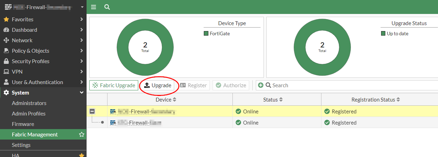
Task: Open Admin Profiles submenu item
Action: tap(29, 113)
